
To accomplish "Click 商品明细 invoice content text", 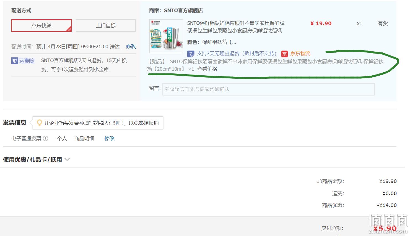I will point(84,139).
